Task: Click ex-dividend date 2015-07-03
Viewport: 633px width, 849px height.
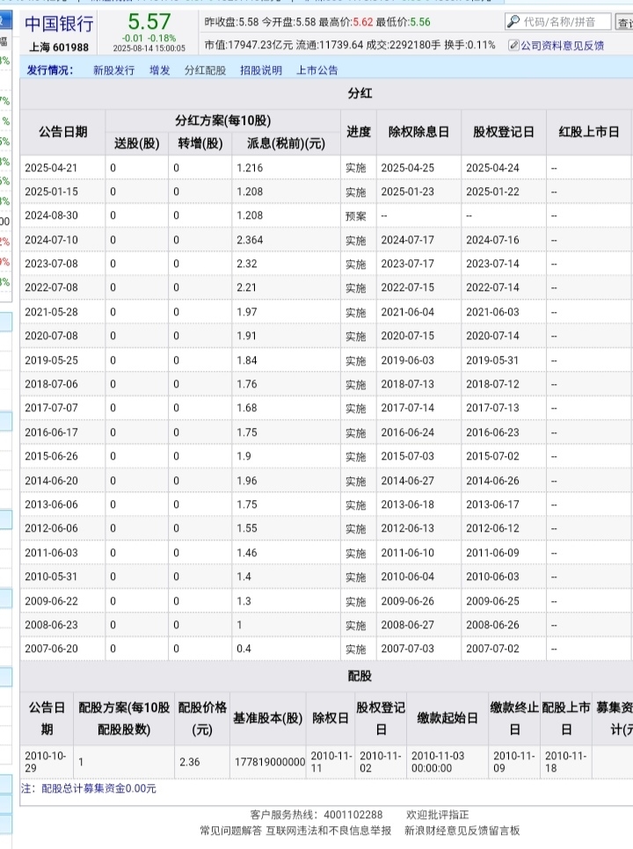Action: coord(408,456)
